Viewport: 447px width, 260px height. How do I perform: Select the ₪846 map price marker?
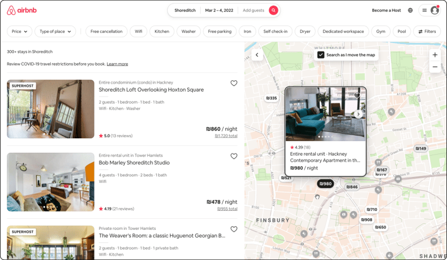(352, 187)
